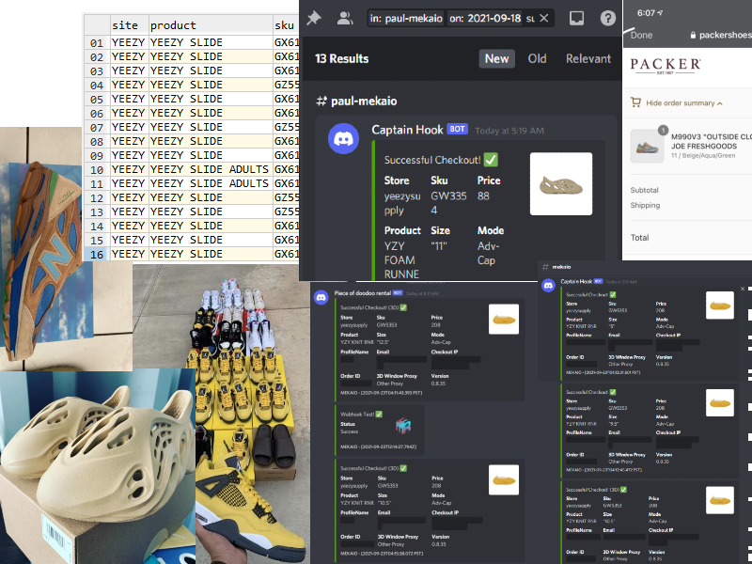Click the Piece of doodoo rental bot avatar

click(321, 297)
